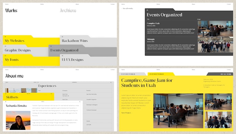Click About in featured work page navigation
This screenshot has height=134, width=236.
193,70
